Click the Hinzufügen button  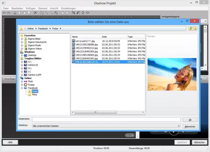point(9,79)
